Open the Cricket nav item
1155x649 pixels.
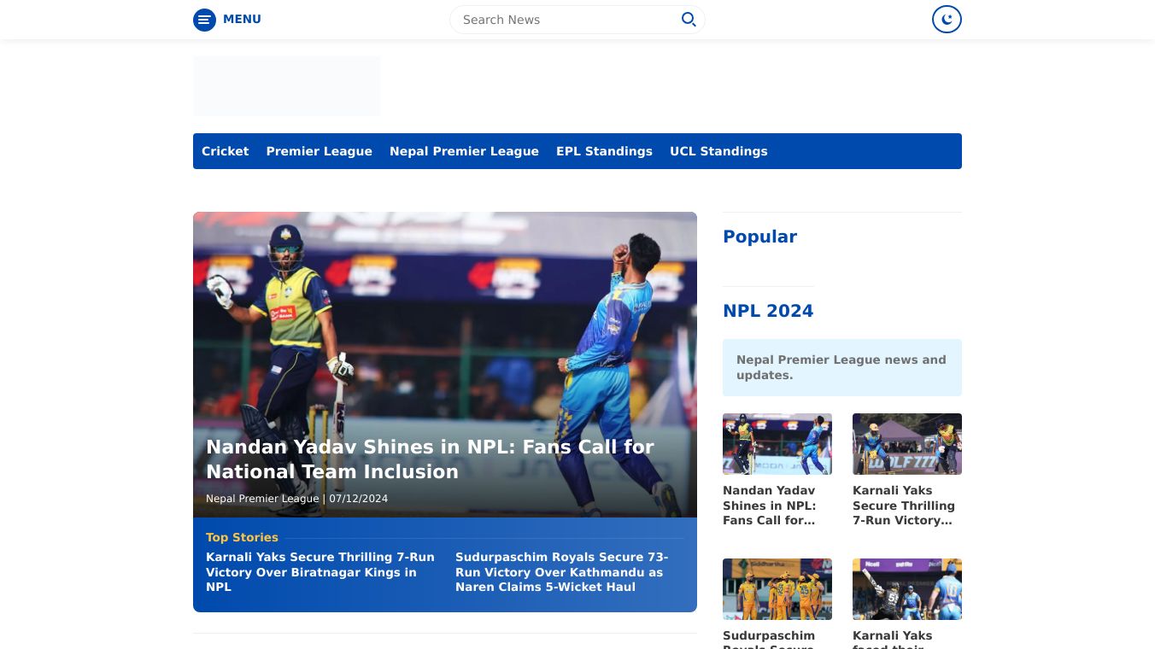[225, 151]
